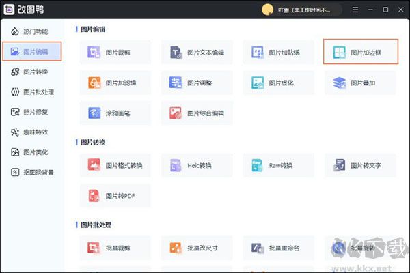Click the 图片批处理 section heading
This screenshot has width=410, height=273.
tap(96, 225)
